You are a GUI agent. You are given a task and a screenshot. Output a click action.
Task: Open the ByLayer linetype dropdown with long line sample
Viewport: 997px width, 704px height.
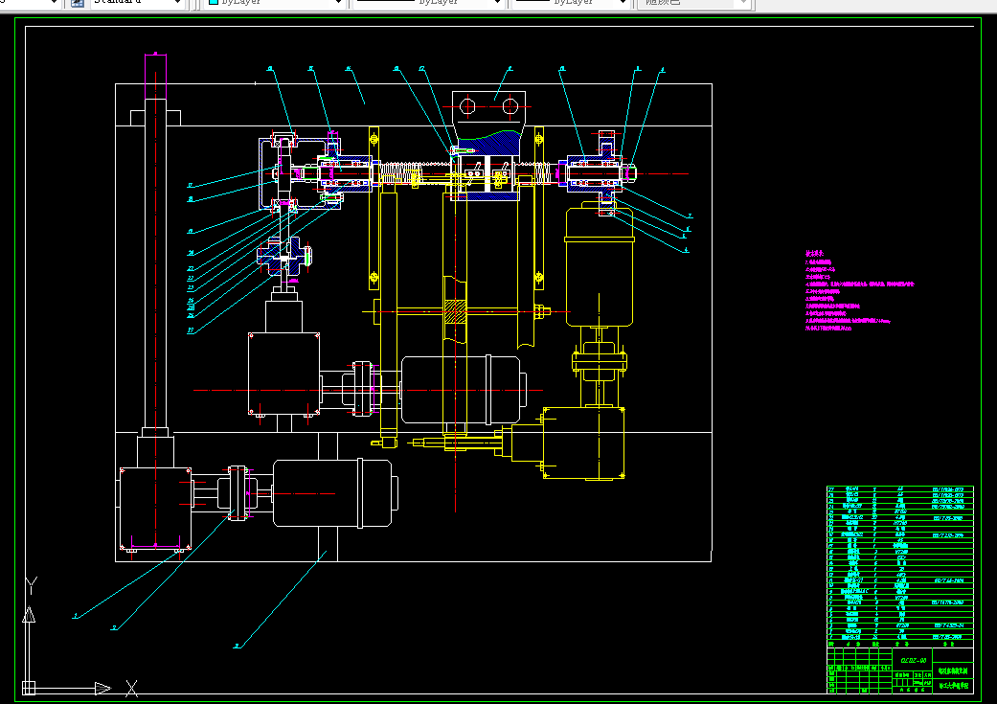(428, 3)
